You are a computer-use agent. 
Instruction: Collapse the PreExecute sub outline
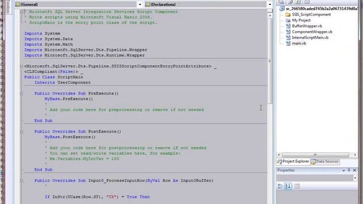pos(22,93)
